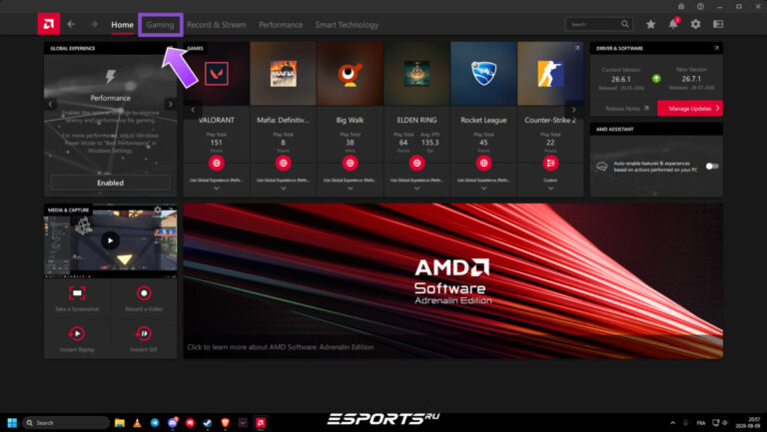Trigger Instant GIF icon
Screen dimensions: 767x432
pos(144,334)
